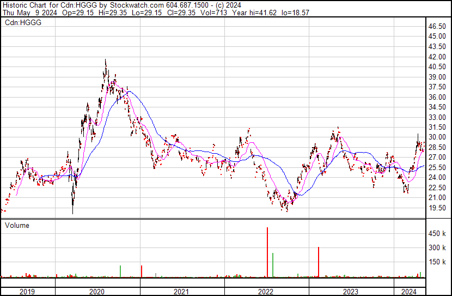Click the 45.00 price axis label
Screen dimensions: 452x296
click(437, 37)
